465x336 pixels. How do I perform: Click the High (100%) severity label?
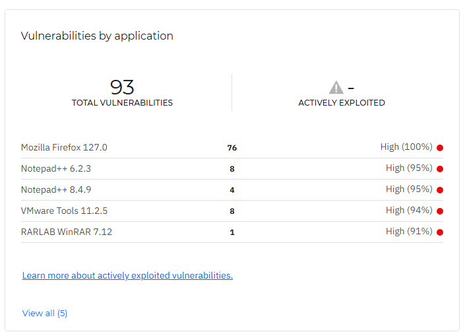pos(406,147)
